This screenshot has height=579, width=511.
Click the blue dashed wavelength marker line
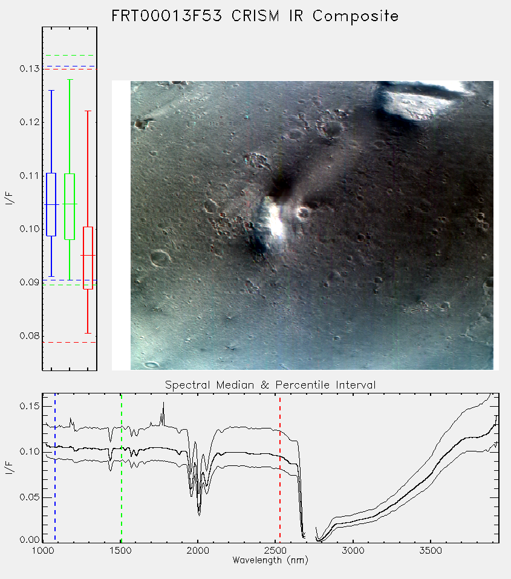[x=55, y=467]
